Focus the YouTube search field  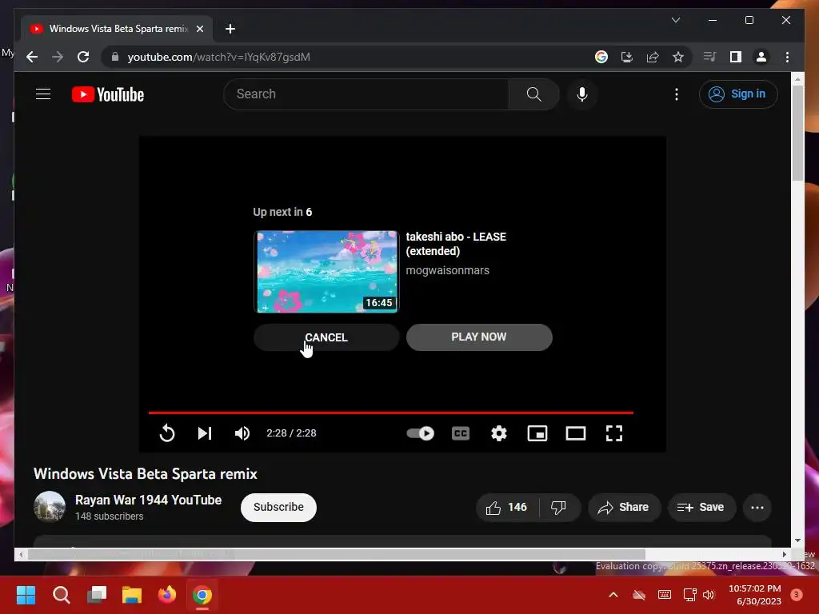coord(366,94)
